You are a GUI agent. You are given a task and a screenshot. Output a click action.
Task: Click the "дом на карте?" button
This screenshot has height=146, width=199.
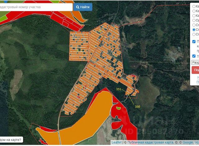pyautogui.click(x=11, y=140)
